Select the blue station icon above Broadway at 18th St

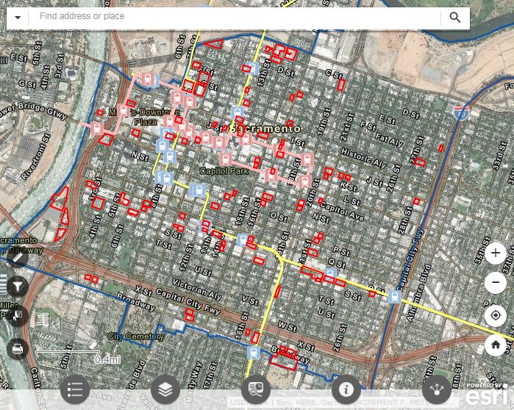(254, 353)
